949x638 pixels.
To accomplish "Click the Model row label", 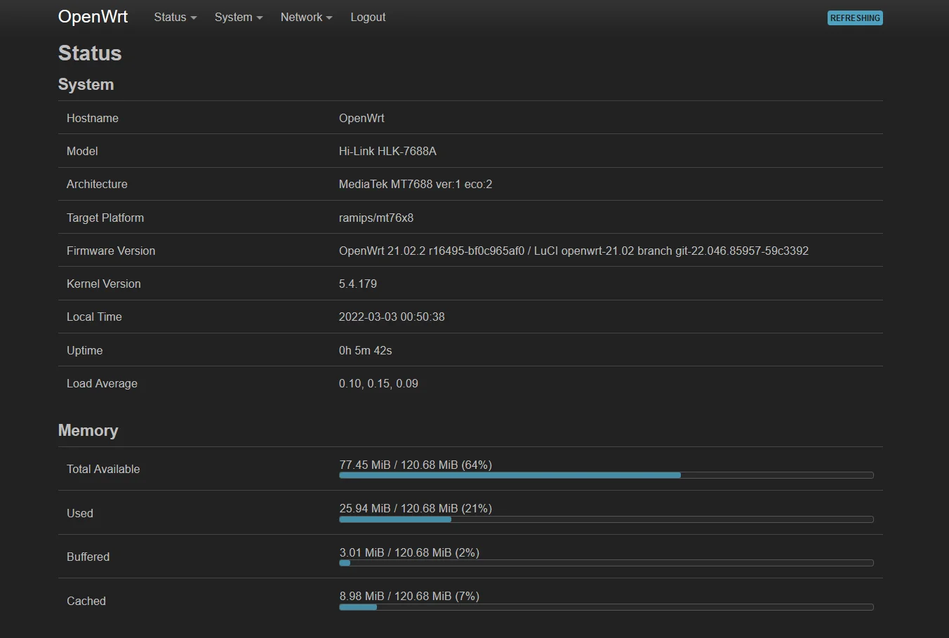I will tap(82, 151).
